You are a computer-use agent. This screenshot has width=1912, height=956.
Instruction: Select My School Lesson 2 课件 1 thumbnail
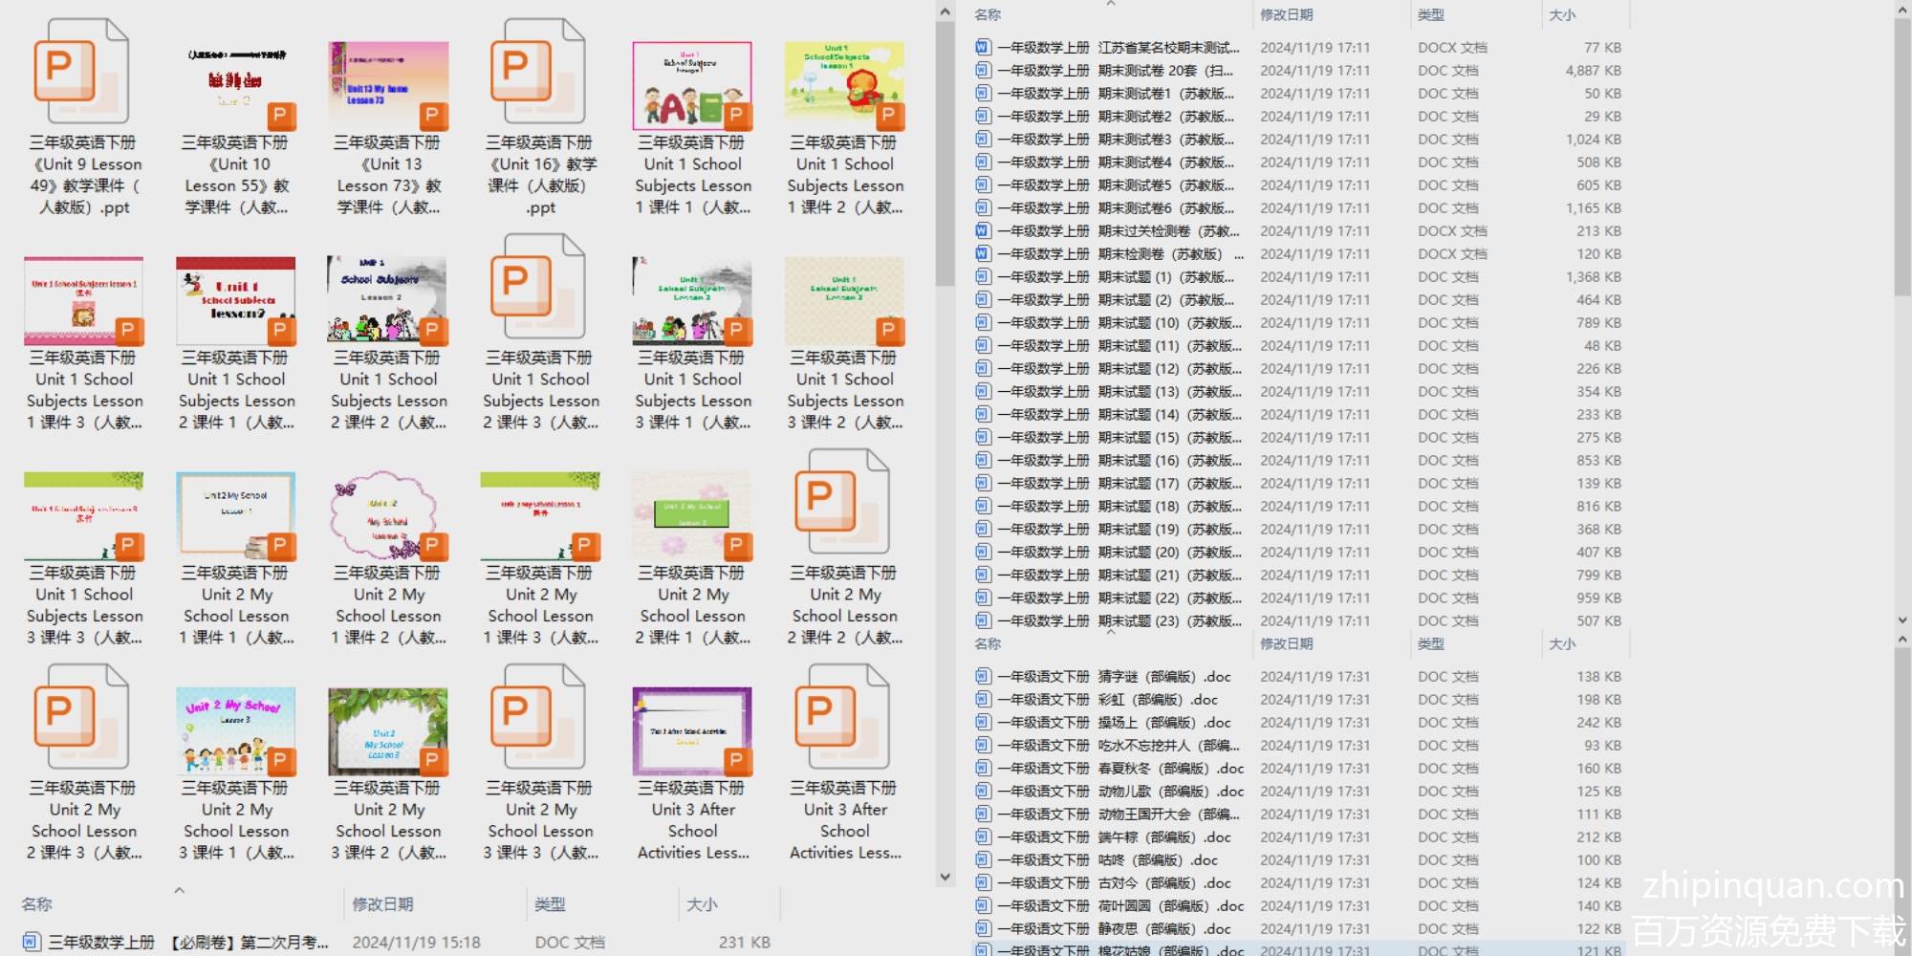[x=692, y=516]
